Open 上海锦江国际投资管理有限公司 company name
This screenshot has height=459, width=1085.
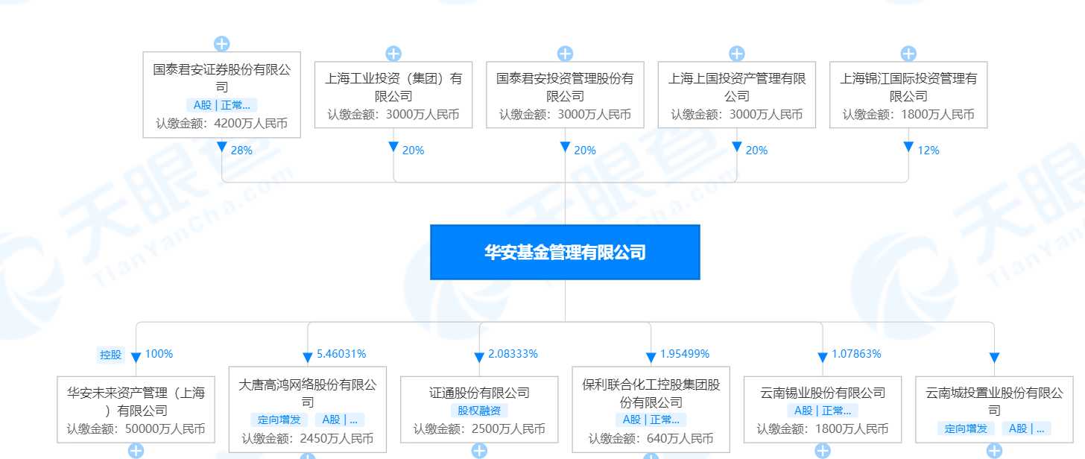pyautogui.click(x=908, y=87)
